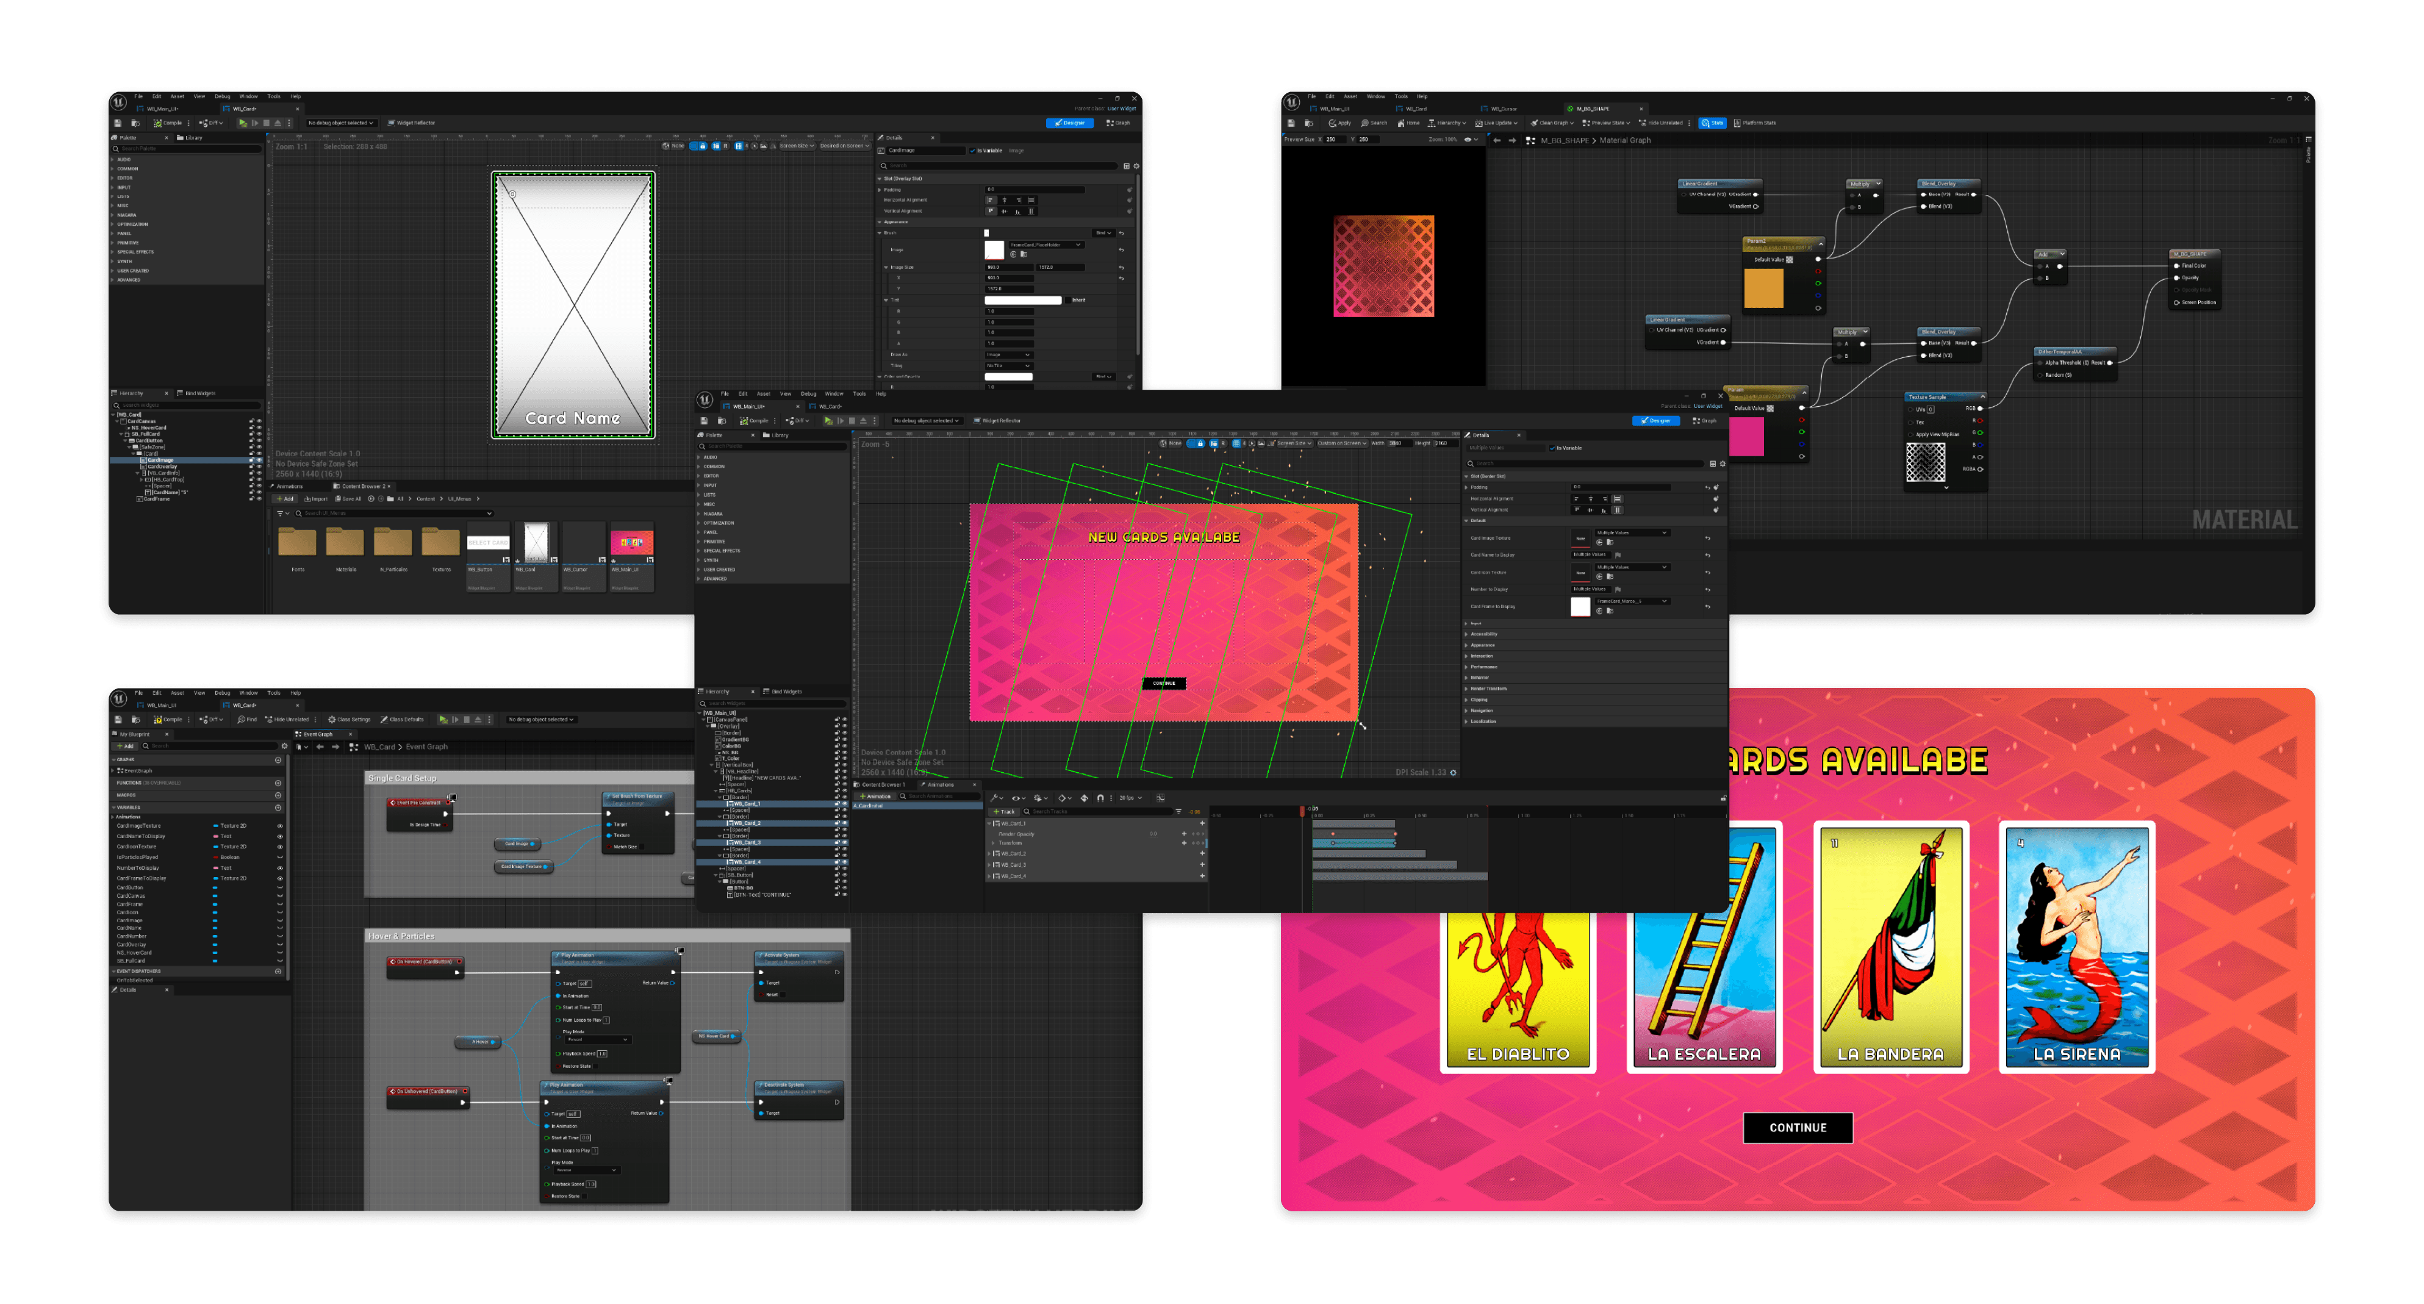Open the Hierarchy dropdown in the material toolbar
This screenshot has width=2424, height=1304.
coord(1447,123)
